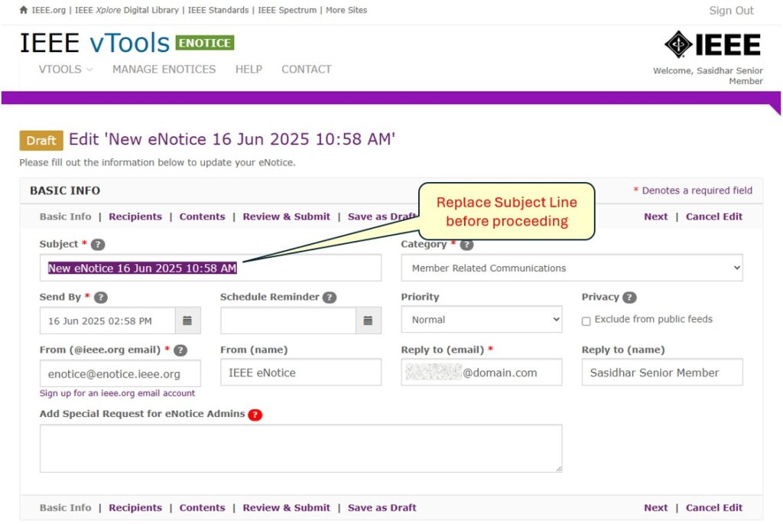Click into the Subject input field
The width and height of the screenshot is (783, 524).
pos(211,268)
